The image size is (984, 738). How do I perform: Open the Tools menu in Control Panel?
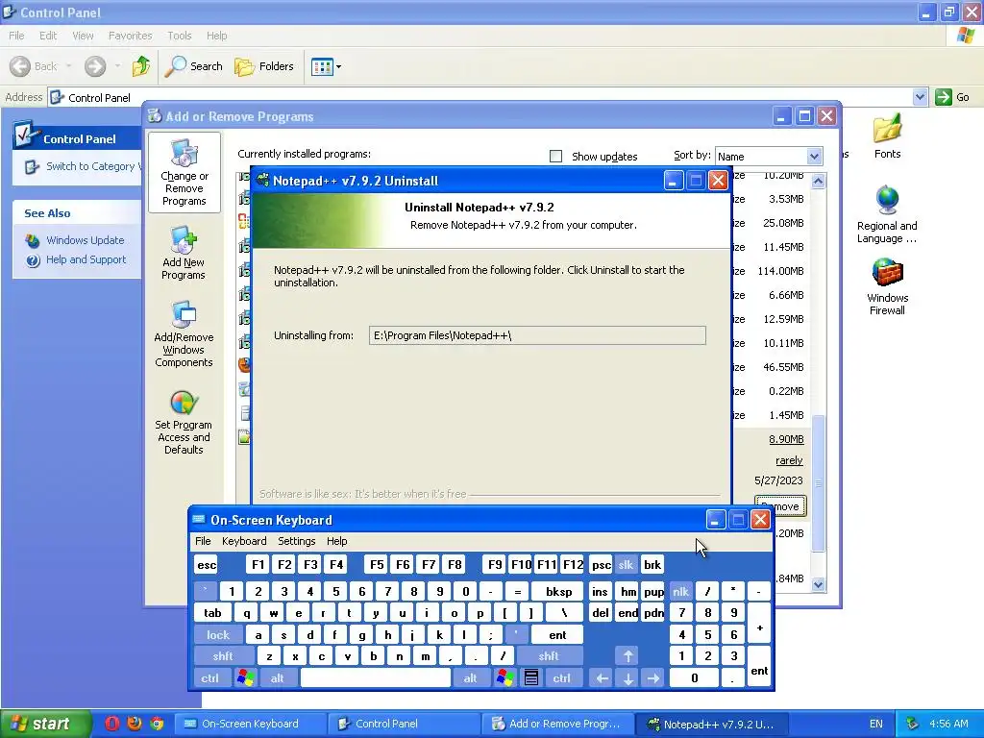180,36
